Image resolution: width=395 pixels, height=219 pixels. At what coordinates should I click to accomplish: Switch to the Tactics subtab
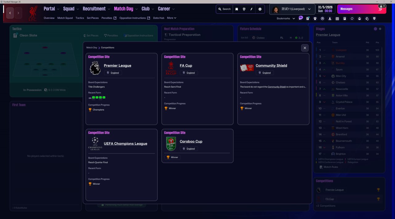pos(80,18)
